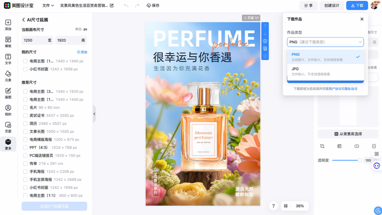Viewport: 382px width, 215px height.
Task: Open the 元素 elements panel
Action: (8, 76)
